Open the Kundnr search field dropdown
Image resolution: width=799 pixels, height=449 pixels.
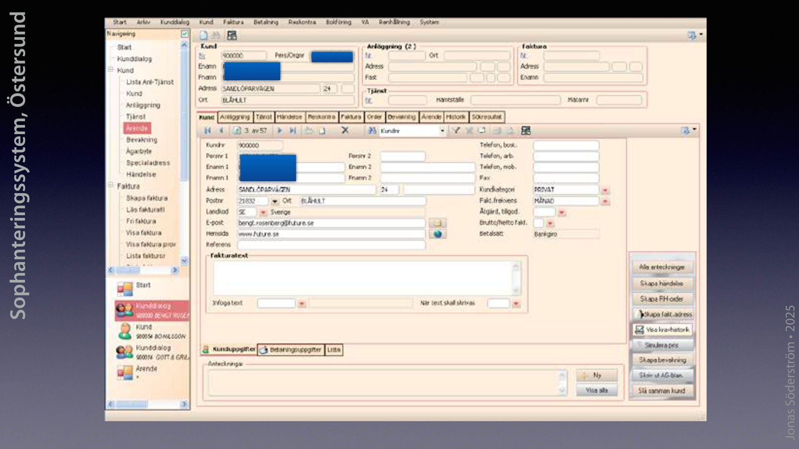pyautogui.click(x=442, y=131)
